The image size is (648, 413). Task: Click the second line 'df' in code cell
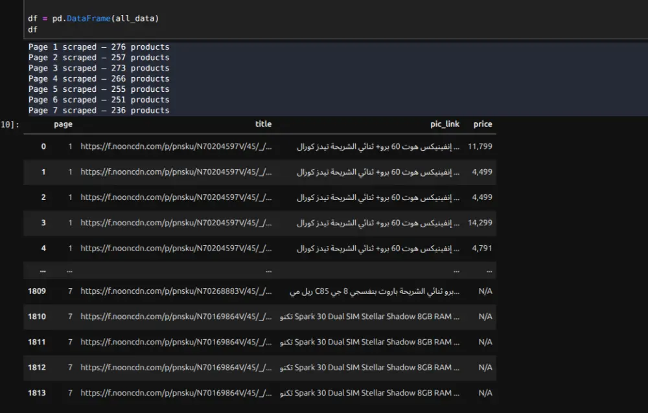[x=32, y=29]
